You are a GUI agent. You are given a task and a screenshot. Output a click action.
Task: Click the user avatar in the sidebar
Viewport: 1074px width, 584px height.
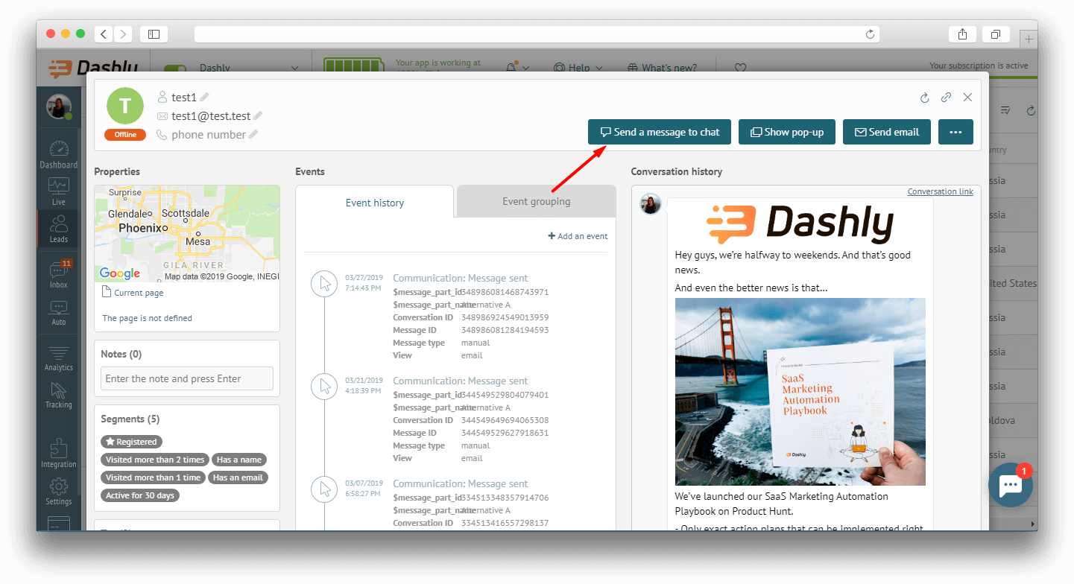tap(59, 107)
